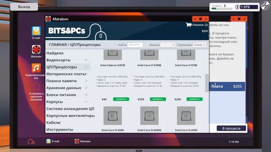Screen dimensions: 271x152
Task: Add Intel Celeron G3930 to cart
Action: 121,99
